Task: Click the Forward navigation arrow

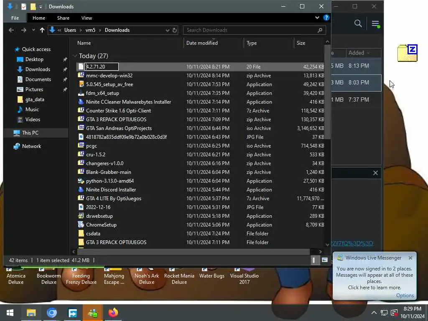Action: 24,30
